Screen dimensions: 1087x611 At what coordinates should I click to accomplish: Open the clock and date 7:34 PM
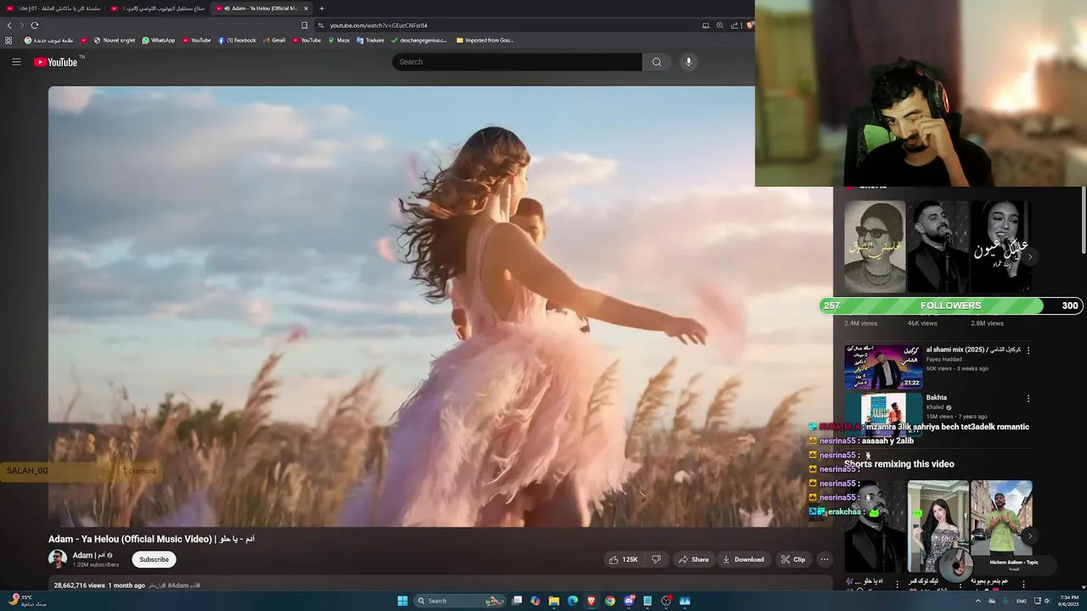[1067, 601]
